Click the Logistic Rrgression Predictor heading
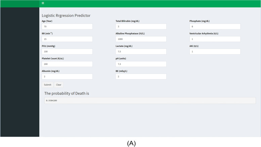The width and height of the screenshot is (261, 147). coord(66,16)
